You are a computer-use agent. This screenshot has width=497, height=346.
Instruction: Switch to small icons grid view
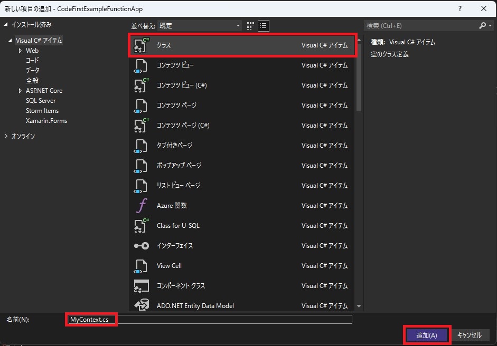[250, 26]
